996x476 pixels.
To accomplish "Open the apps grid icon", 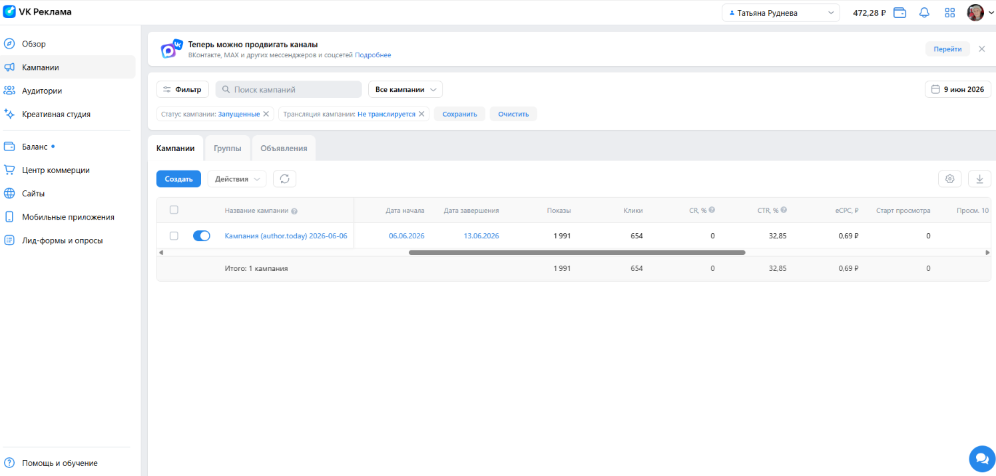I will point(950,13).
